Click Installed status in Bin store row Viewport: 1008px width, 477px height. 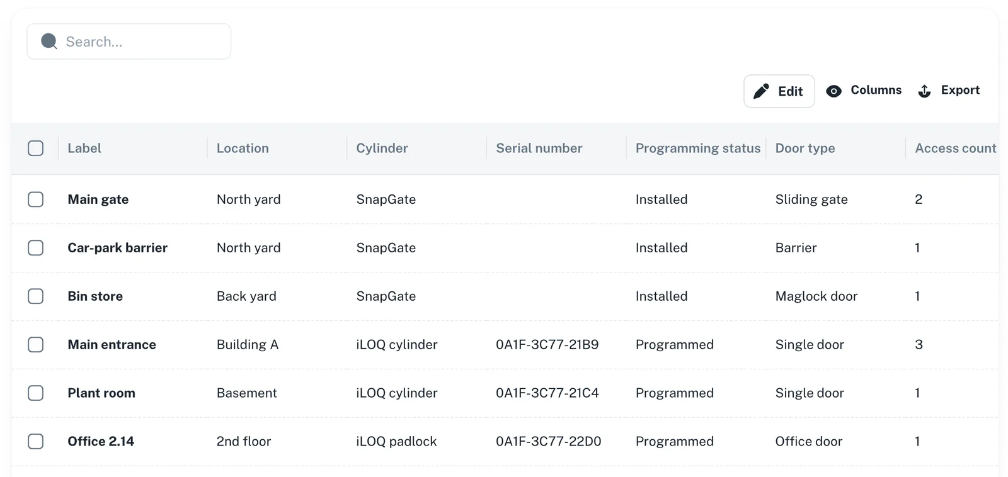click(x=661, y=296)
